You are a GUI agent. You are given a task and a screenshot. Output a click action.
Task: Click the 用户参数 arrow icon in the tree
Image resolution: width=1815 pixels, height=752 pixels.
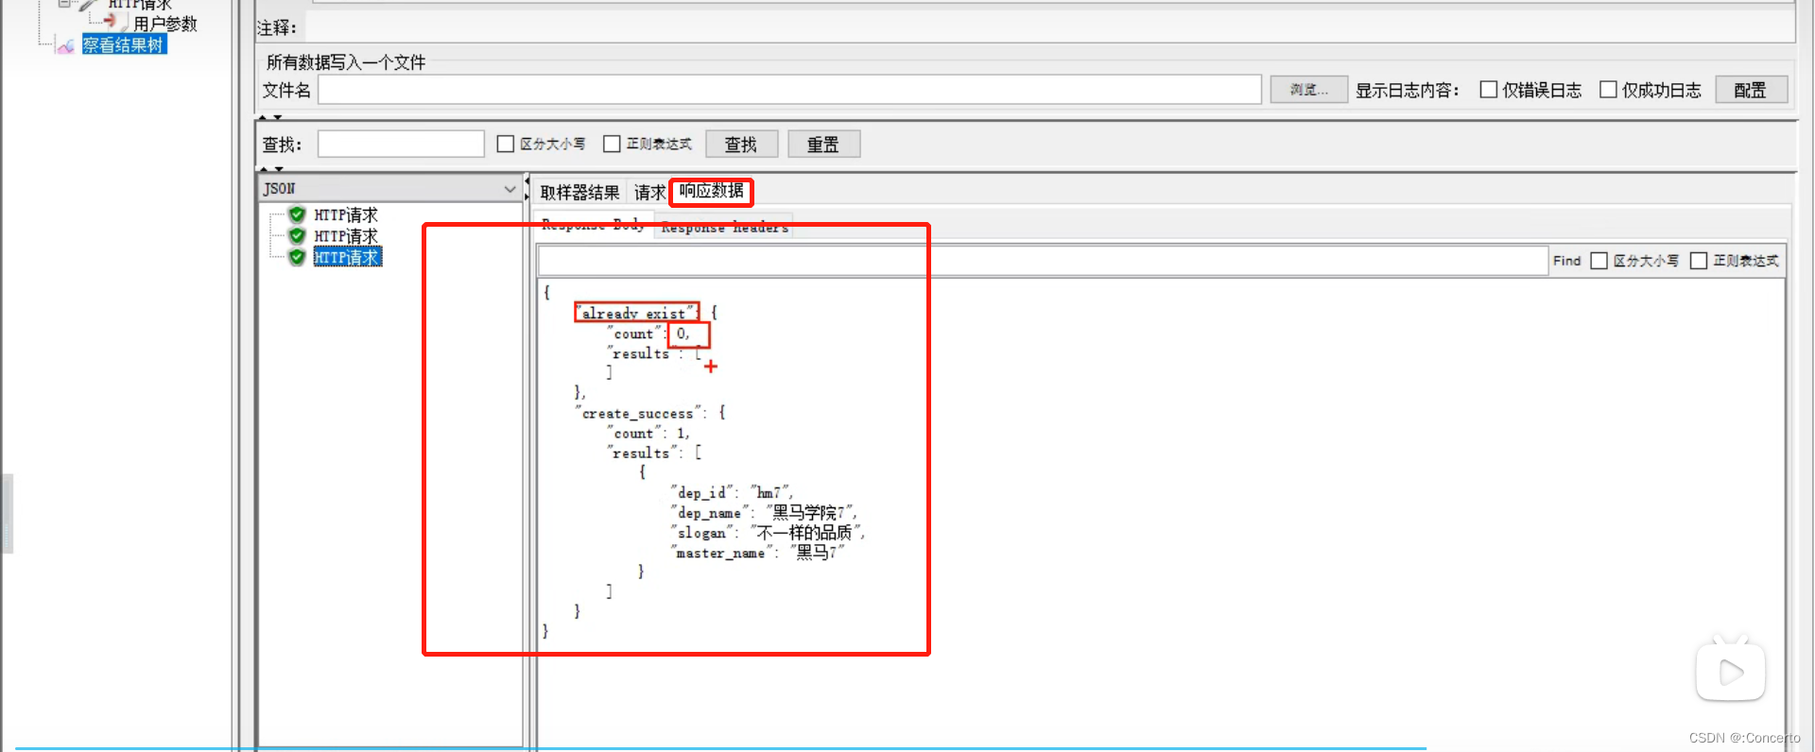pyautogui.click(x=114, y=21)
